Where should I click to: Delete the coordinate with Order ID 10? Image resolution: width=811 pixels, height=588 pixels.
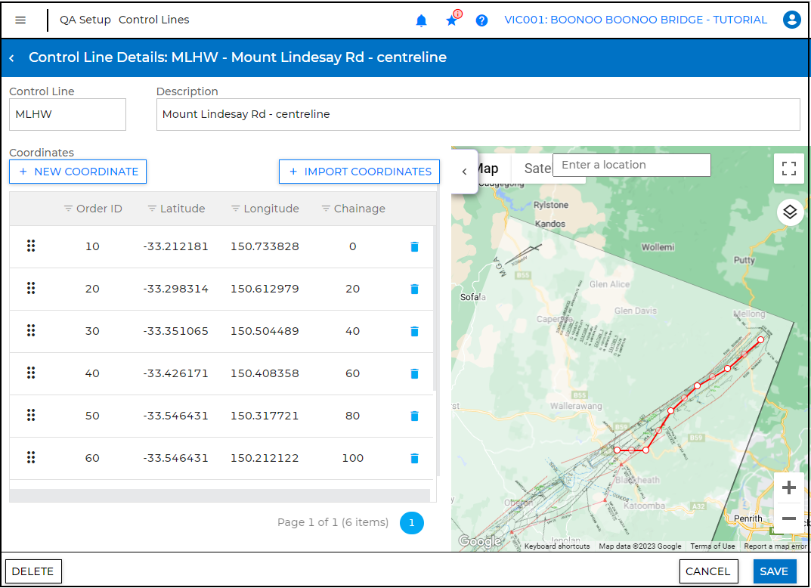coord(414,246)
